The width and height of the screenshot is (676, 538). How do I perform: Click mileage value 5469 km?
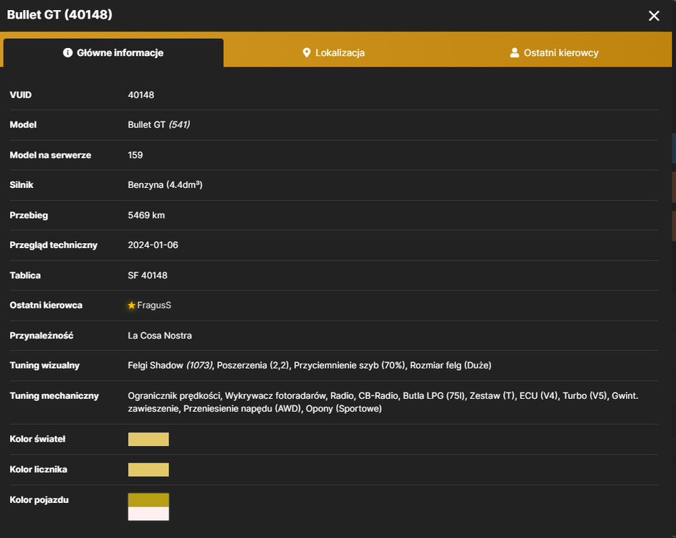point(146,215)
